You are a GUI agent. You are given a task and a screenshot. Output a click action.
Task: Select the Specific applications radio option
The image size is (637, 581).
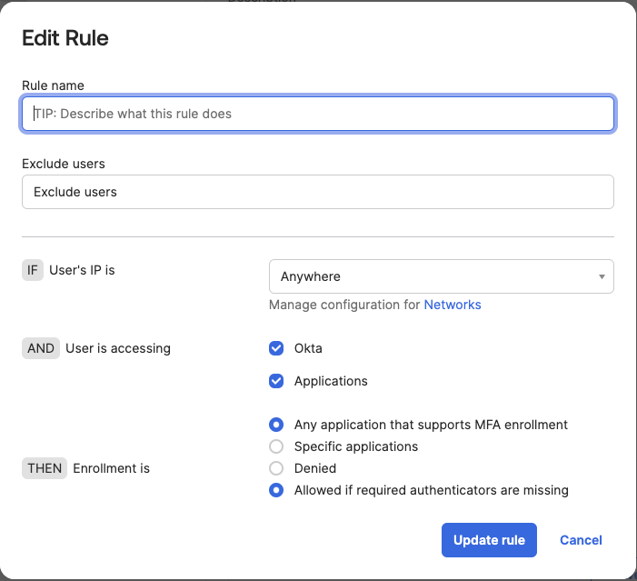276,446
